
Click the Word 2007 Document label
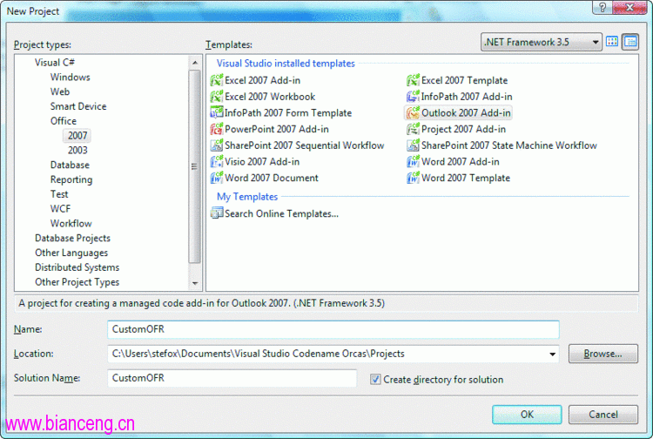point(272,178)
